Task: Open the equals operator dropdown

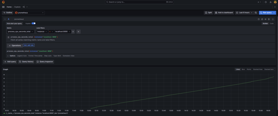Action: pos(51,31)
